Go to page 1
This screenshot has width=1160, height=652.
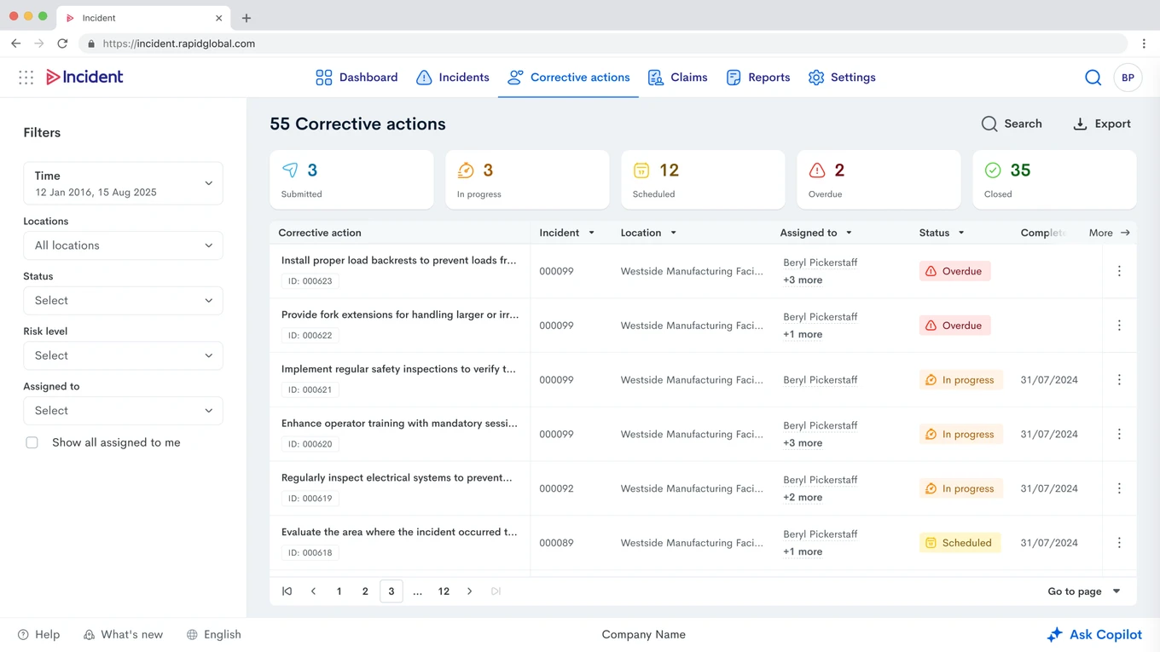point(339,591)
